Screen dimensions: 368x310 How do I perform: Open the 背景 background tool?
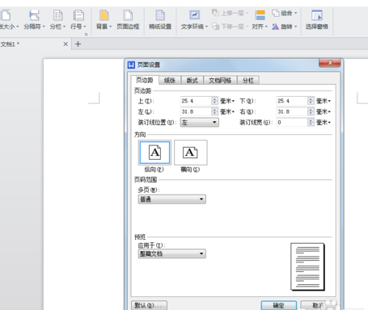click(104, 19)
